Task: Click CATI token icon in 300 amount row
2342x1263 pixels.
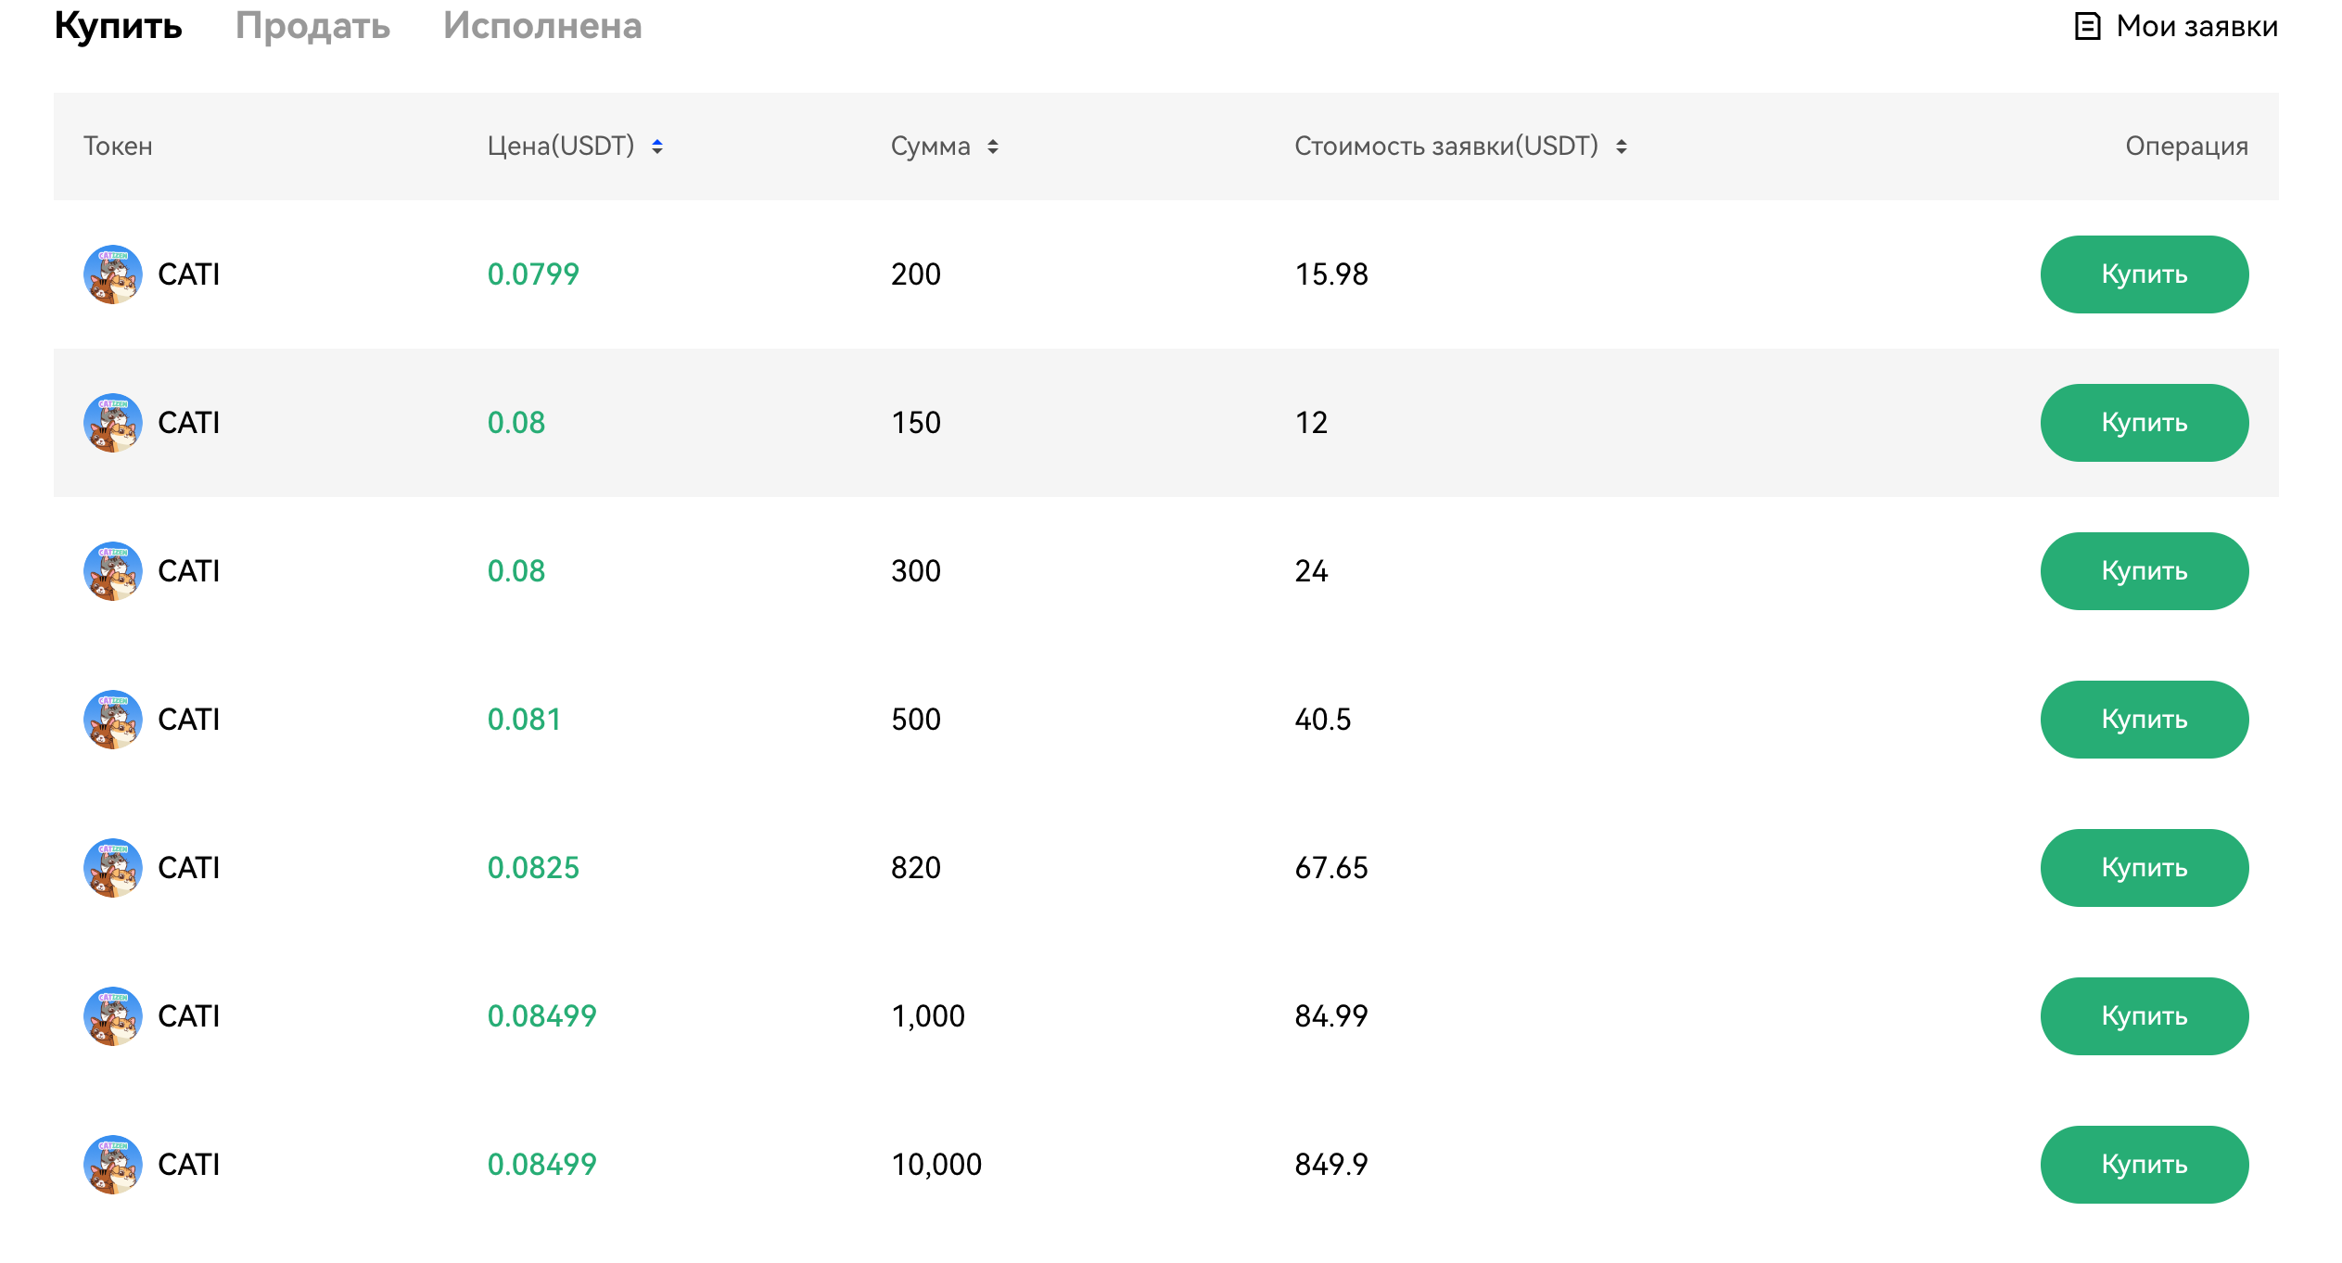Action: [113, 571]
